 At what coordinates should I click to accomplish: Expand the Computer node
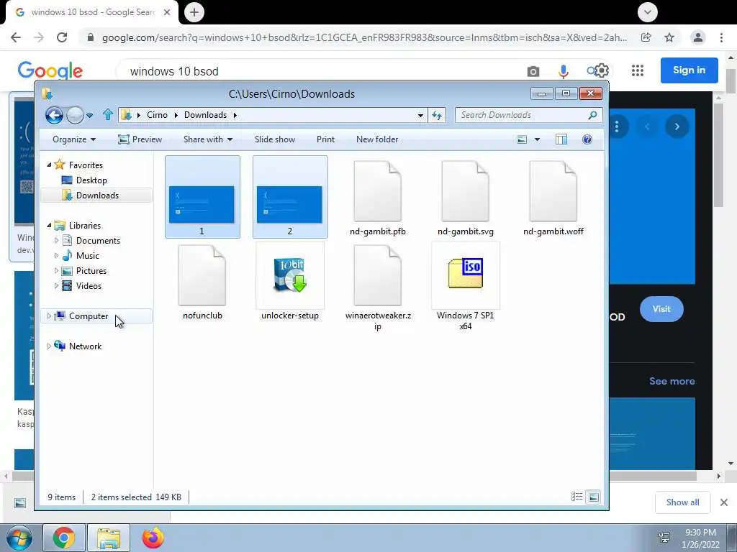[x=49, y=316]
